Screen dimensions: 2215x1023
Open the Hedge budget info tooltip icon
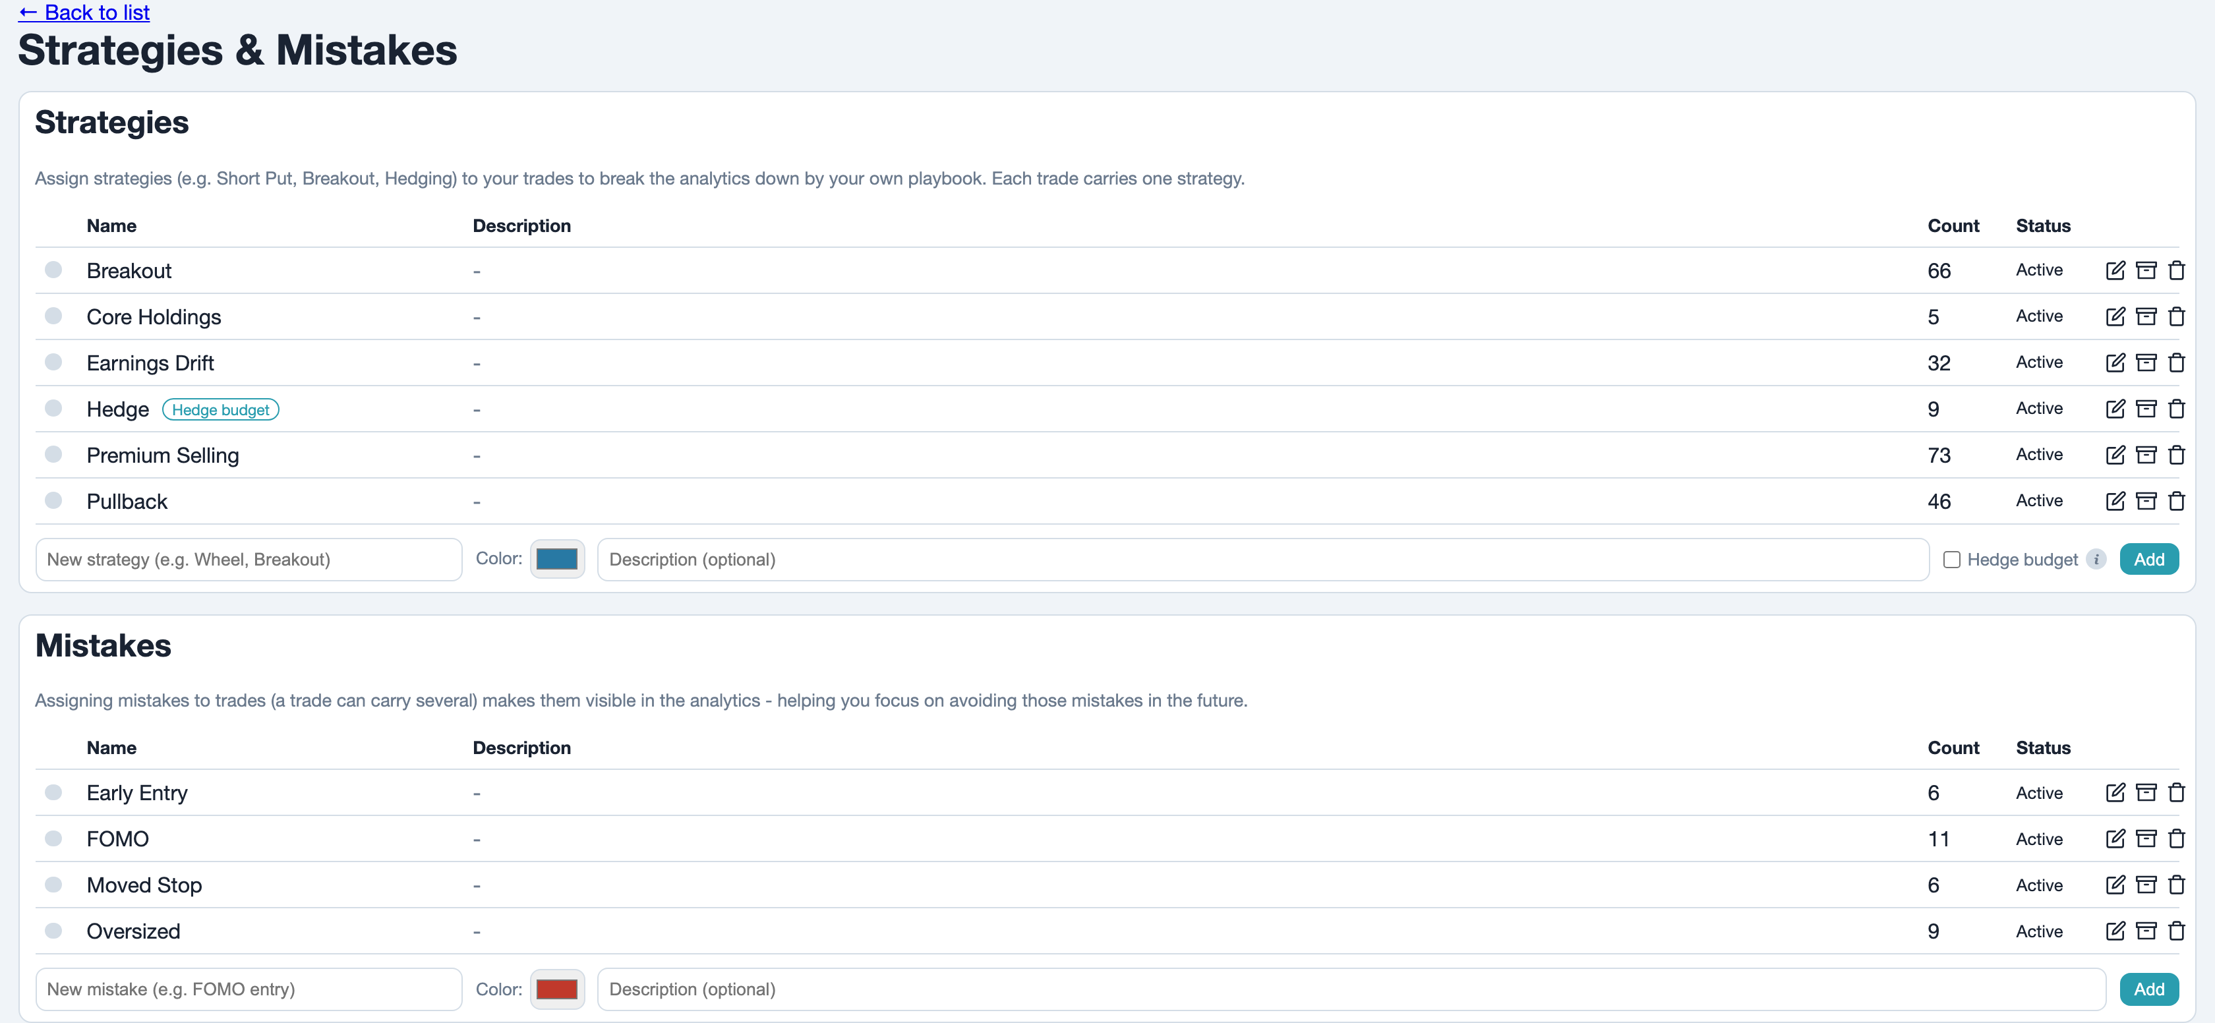(2096, 560)
